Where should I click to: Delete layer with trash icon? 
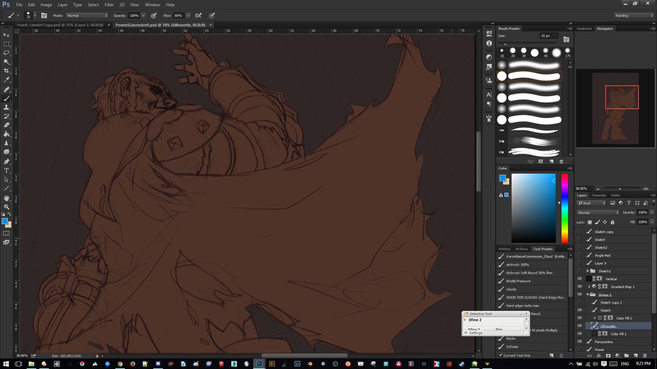[x=646, y=355]
